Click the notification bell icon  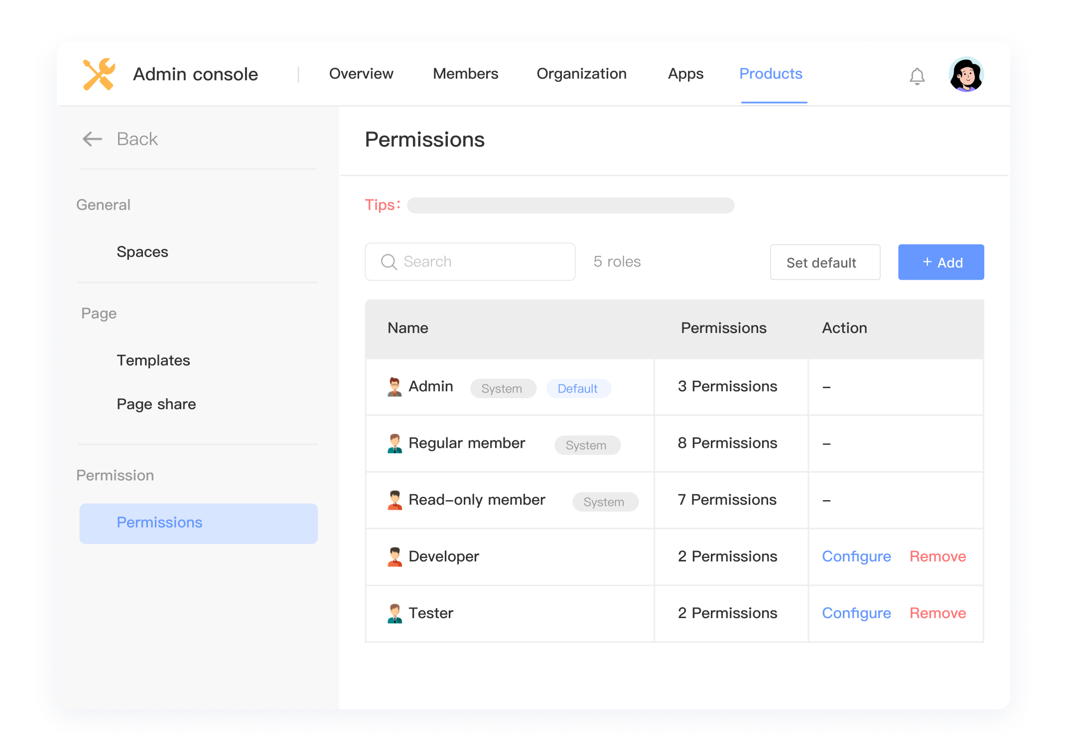[x=917, y=76]
